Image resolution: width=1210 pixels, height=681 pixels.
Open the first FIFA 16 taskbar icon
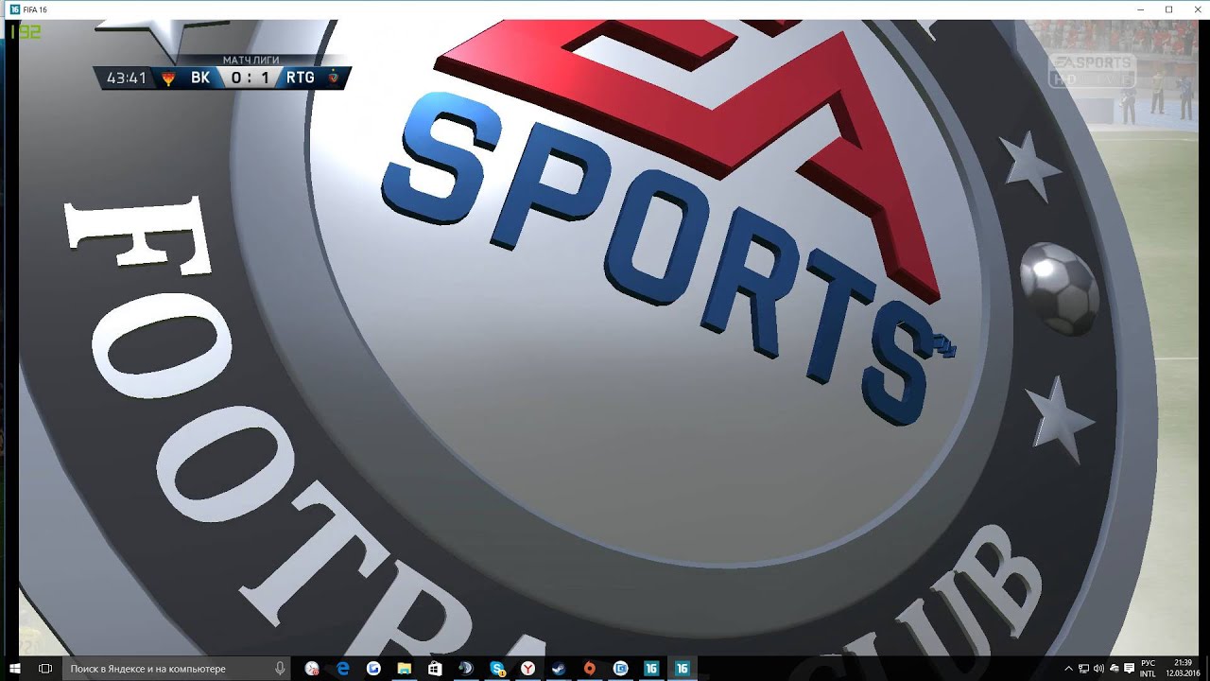coord(651,668)
